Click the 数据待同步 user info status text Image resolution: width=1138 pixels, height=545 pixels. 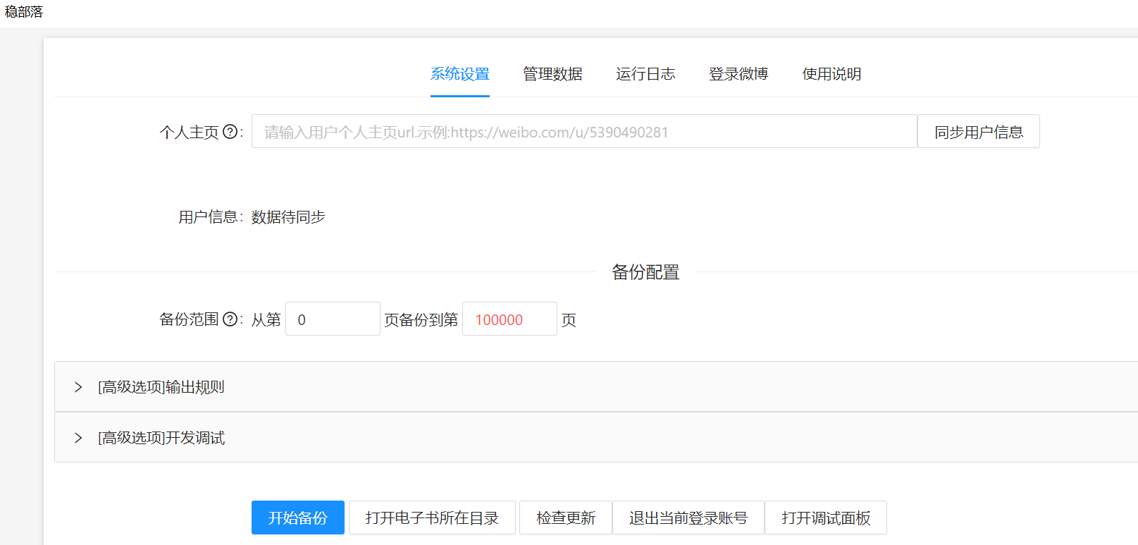[x=288, y=217]
